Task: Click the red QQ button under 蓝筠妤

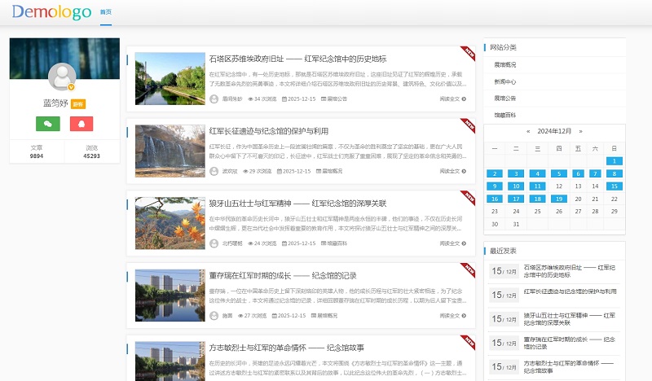Action: [81, 124]
